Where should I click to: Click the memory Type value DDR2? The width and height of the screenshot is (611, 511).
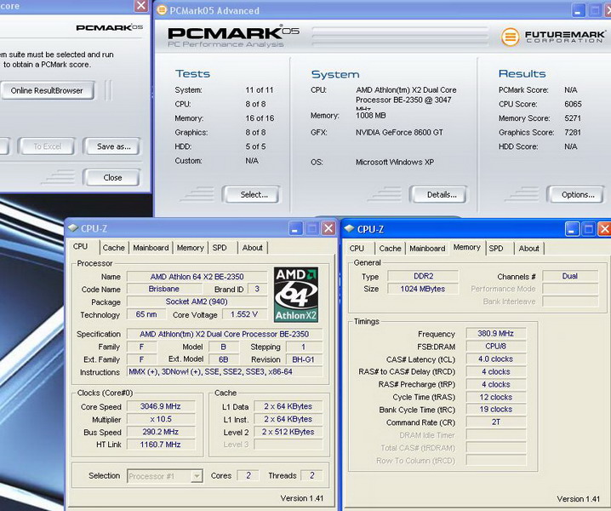[423, 276]
